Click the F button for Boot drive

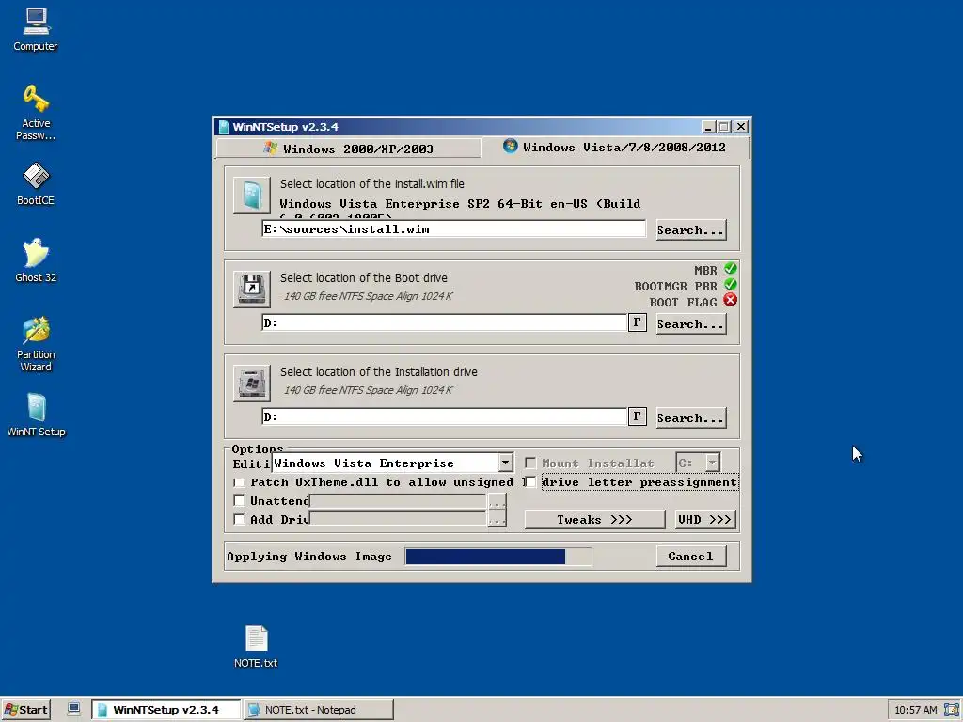[637, 322]
